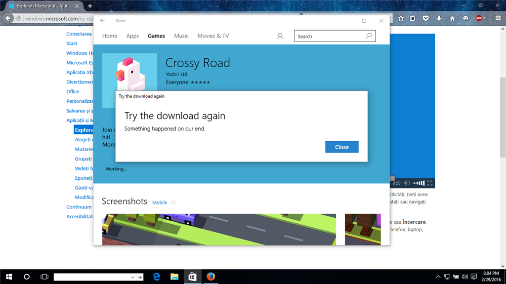Expand the taskbar address box dropdown
The image size is (506, 284).
(132, 277)
